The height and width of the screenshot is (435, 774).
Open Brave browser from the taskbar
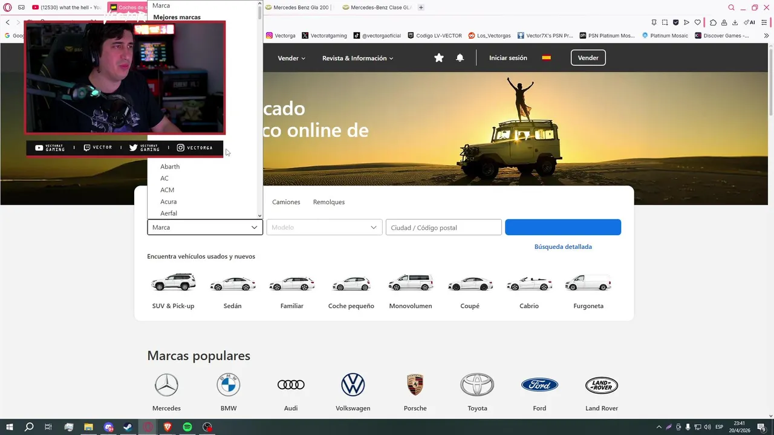coord(167,427)
